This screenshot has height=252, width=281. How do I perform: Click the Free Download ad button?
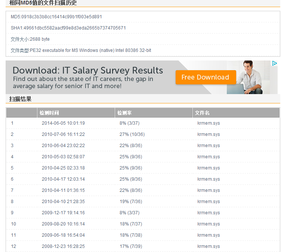[x=206, y=77]
